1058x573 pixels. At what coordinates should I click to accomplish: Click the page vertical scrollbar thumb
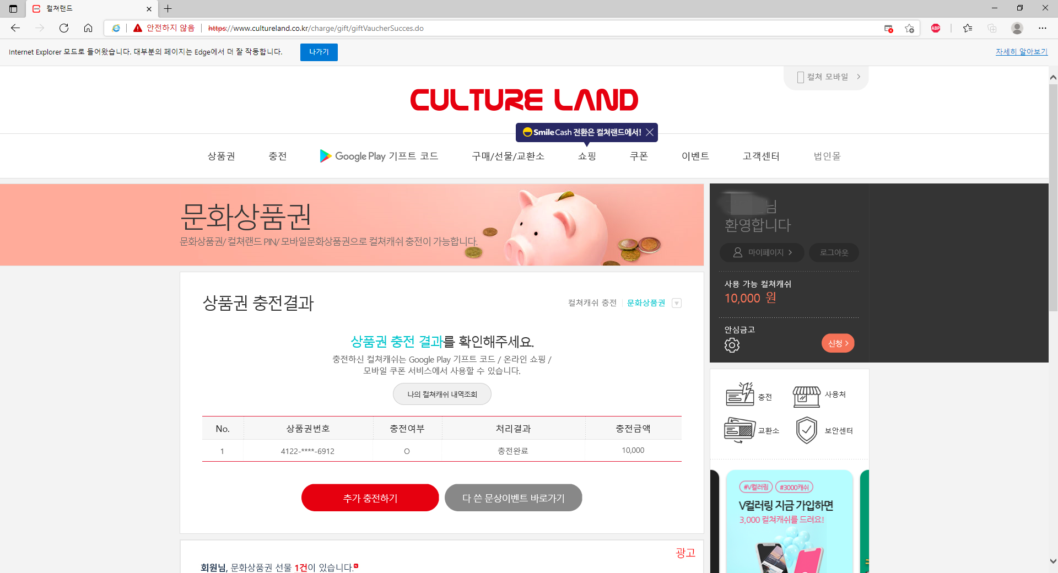1053,198
